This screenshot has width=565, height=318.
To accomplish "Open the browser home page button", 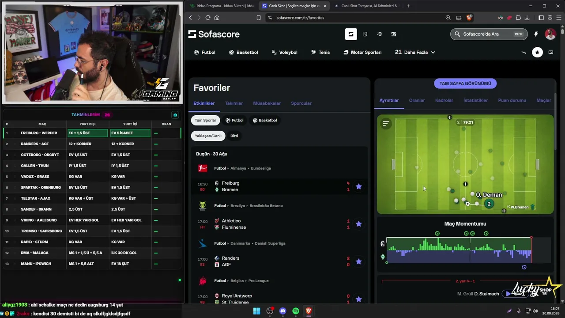I will pos(217,18).
